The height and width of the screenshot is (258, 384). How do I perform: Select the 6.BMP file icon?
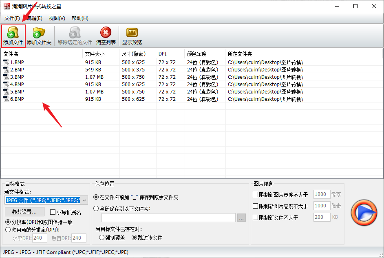(x=6, y=99)
